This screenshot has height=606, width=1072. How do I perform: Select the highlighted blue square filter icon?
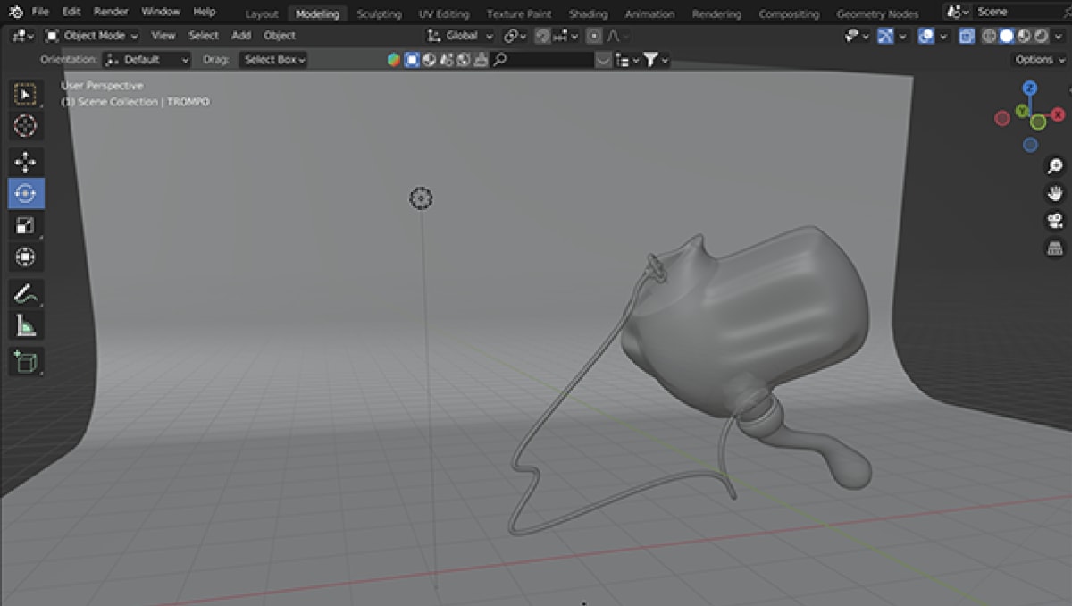tap(412, 60)
